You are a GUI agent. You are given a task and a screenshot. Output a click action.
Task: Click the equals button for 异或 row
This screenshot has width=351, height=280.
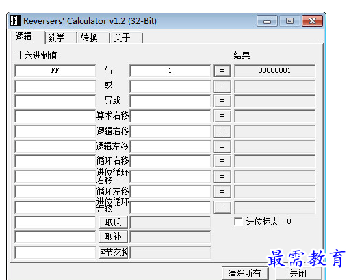pyautogui.click(x=222, y=100)
